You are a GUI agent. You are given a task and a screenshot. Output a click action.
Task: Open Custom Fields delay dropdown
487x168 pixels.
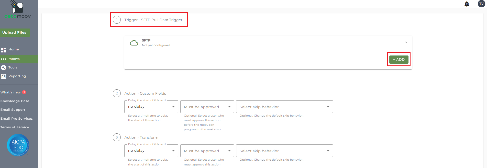[x=151, y=107]
